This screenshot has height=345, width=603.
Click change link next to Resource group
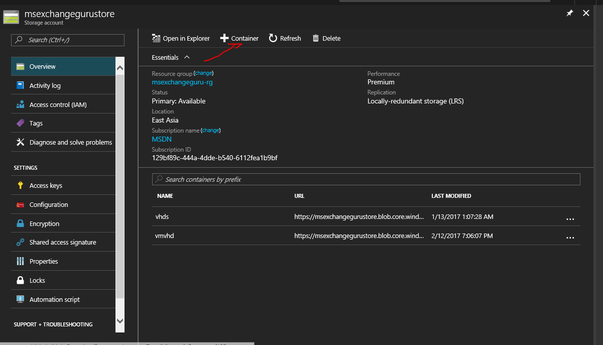[x=203, y=73]
